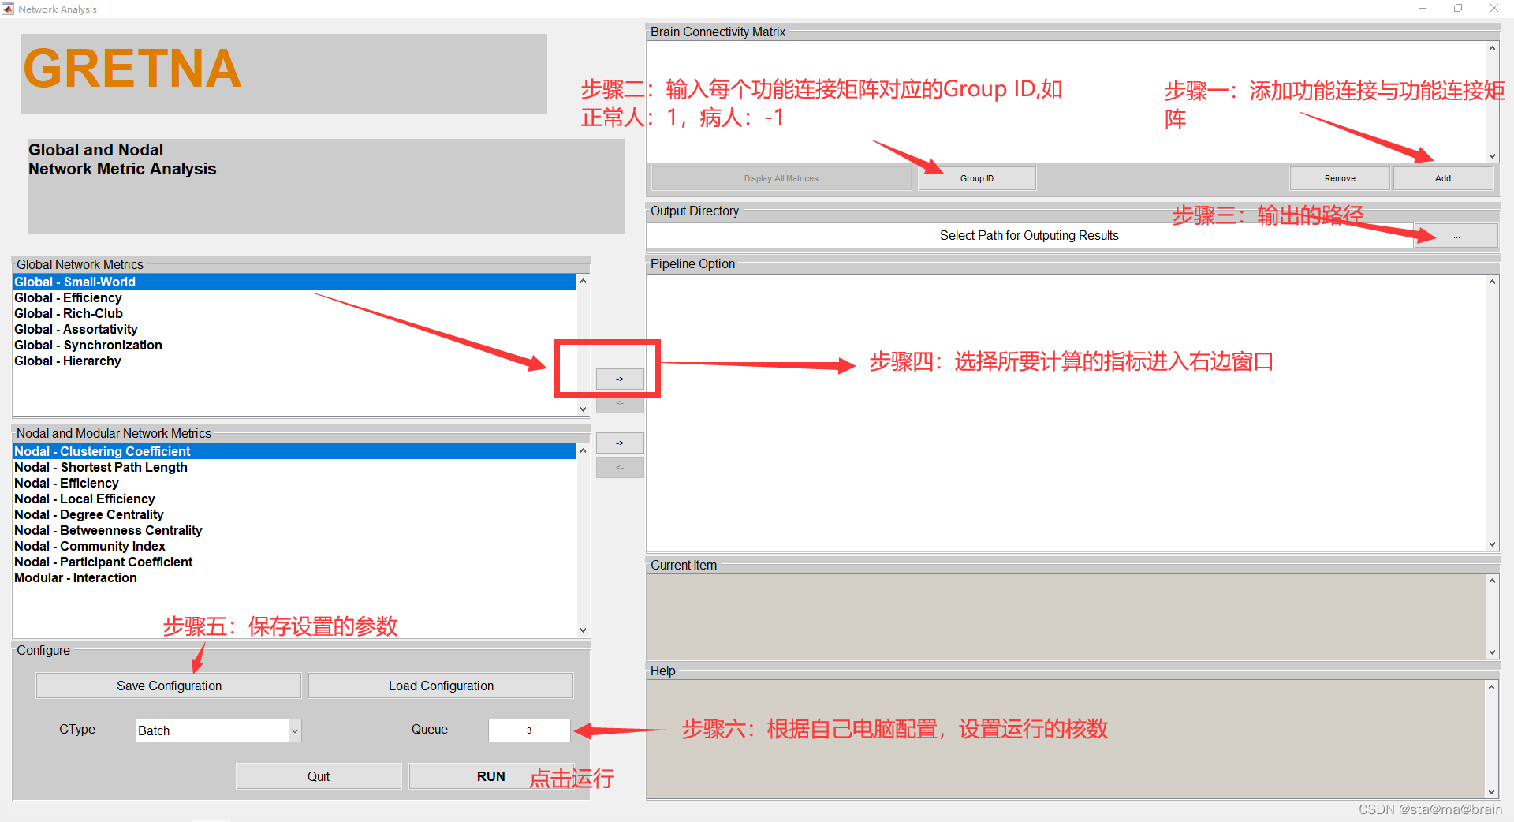Click the RUN button
This screenshot has width=1514, height=822.
pyautogui.click(x=490, y=776)
